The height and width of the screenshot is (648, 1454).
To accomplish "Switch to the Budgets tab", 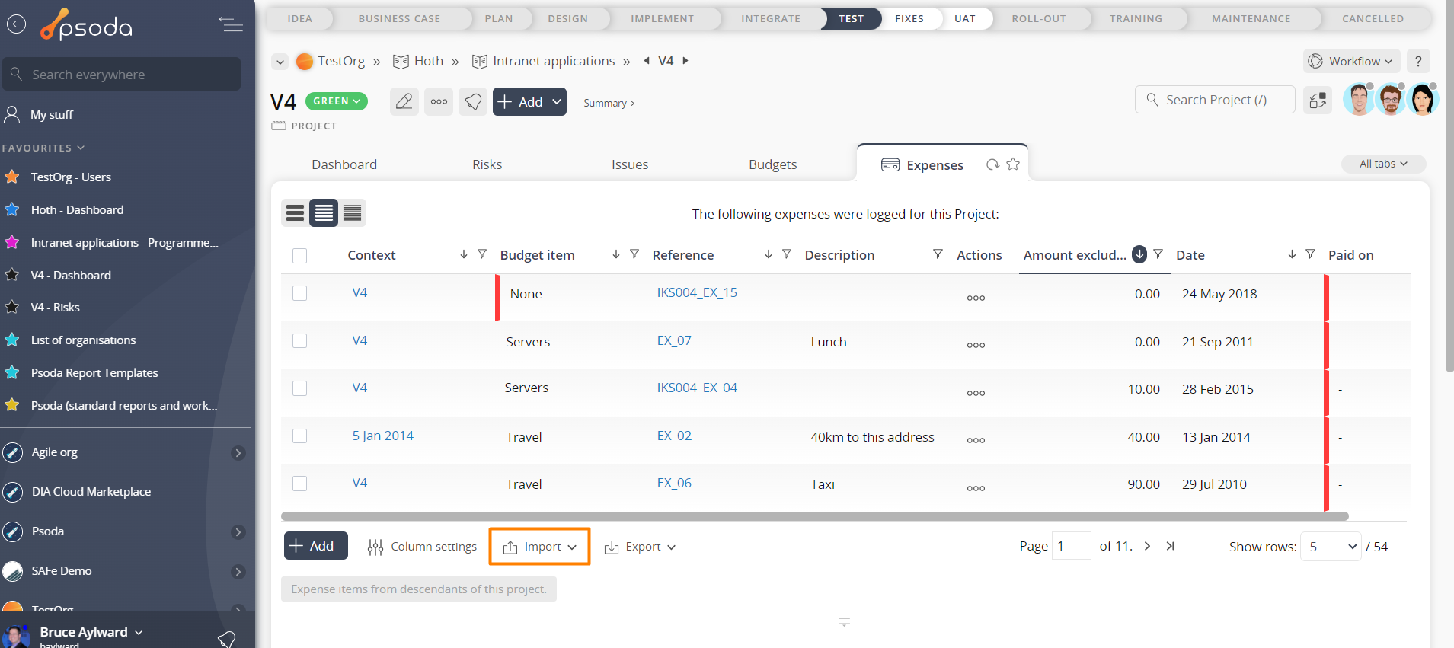I will (x=773, y=164).
